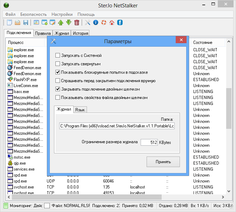
Task: Click the New rules file toolbar icon
Action: coord(9,22)
